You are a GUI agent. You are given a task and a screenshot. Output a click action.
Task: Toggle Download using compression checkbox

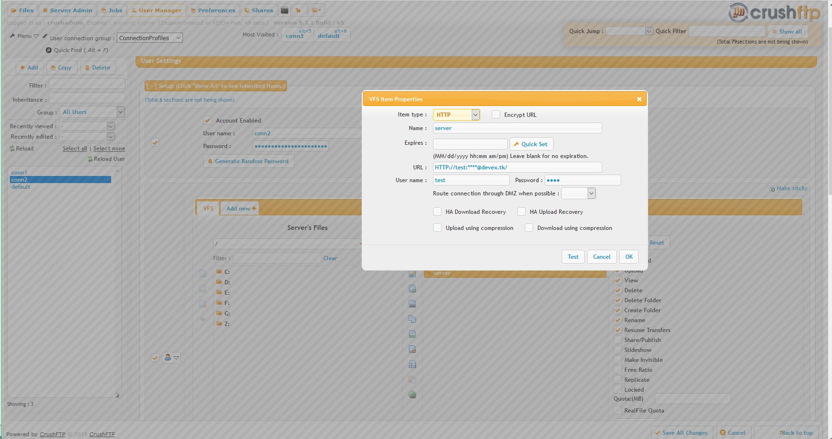point(529,228)
